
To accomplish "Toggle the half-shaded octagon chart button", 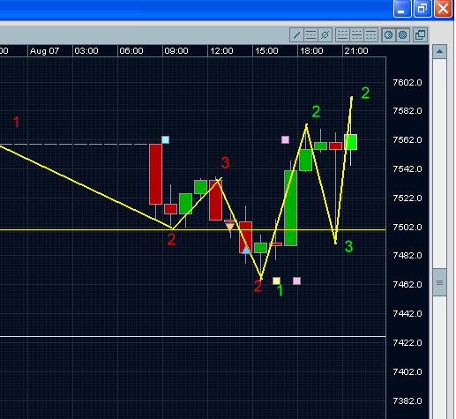I will point(388,35).
